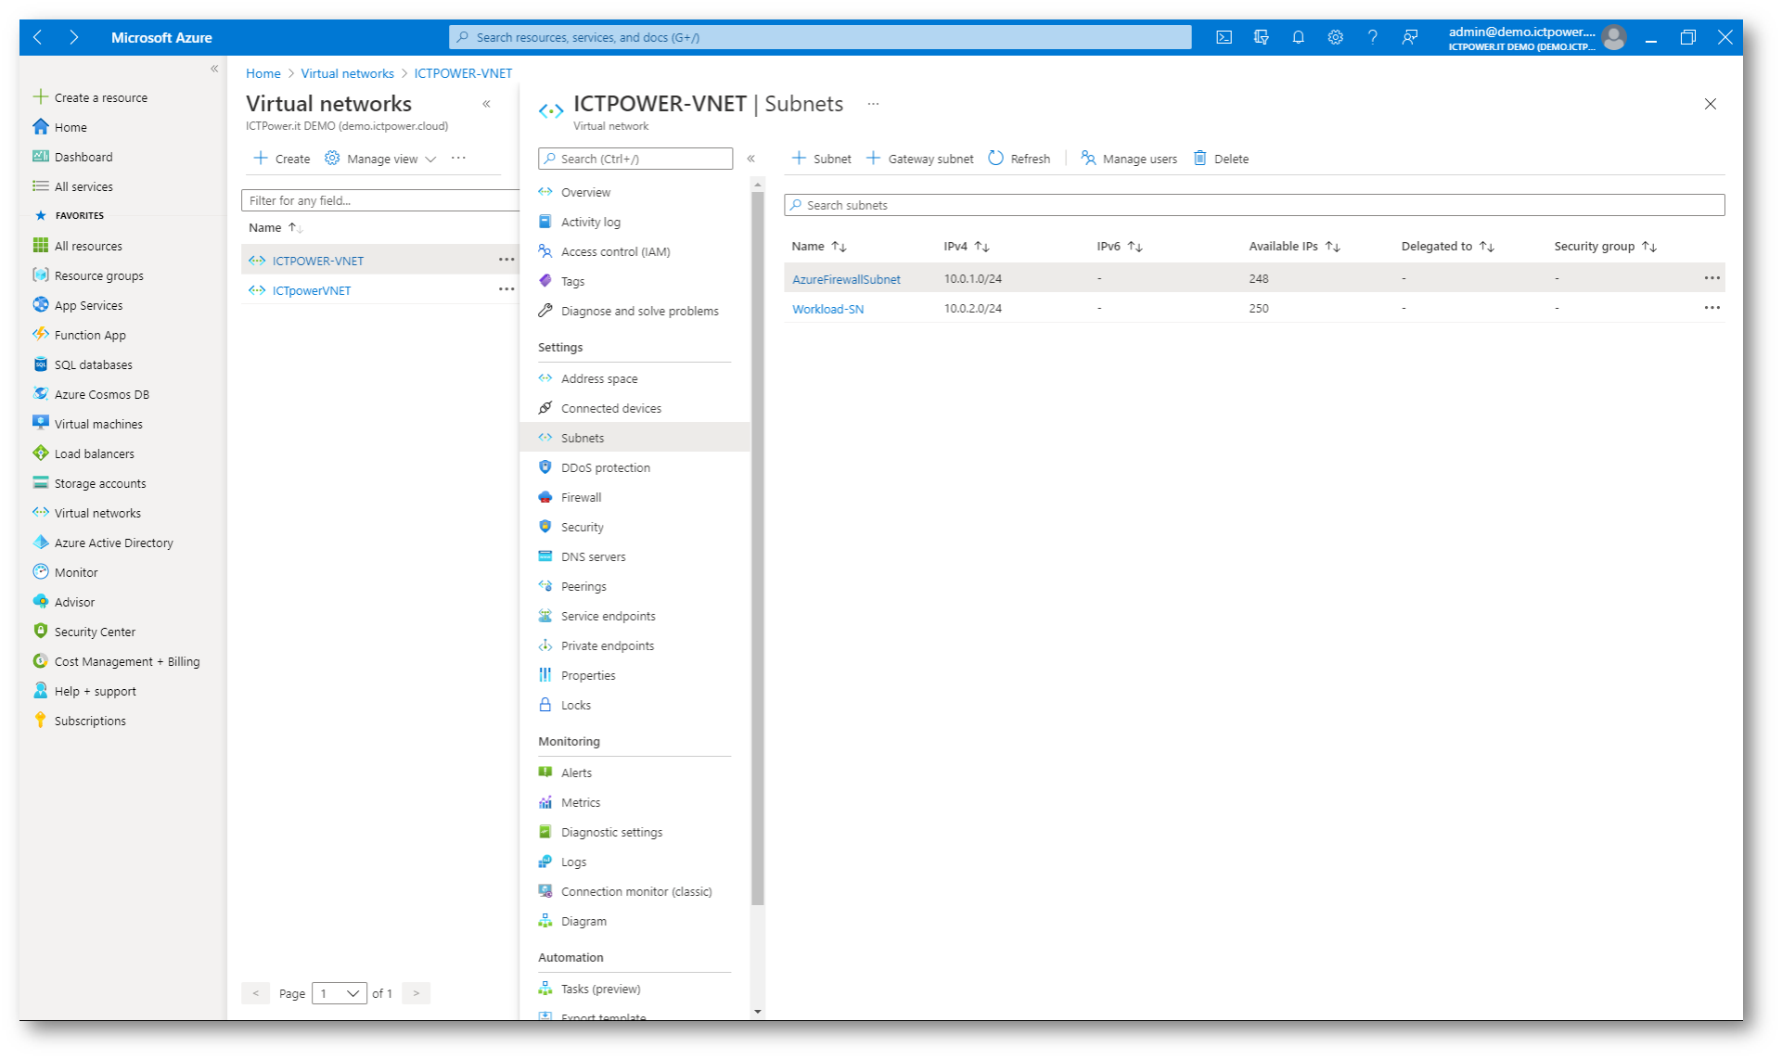Click Manage users button
The height and width of the screenshot is (1060, 1782).
point(1129,159)
